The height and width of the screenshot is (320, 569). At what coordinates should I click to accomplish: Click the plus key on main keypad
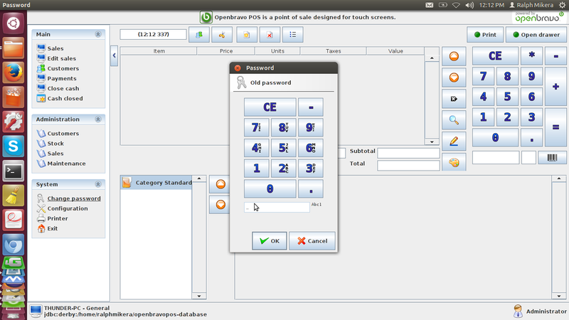click(x=555, y=86)
